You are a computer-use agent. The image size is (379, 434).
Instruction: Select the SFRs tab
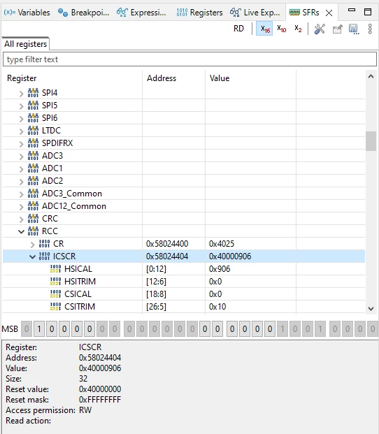click(304, 13)
